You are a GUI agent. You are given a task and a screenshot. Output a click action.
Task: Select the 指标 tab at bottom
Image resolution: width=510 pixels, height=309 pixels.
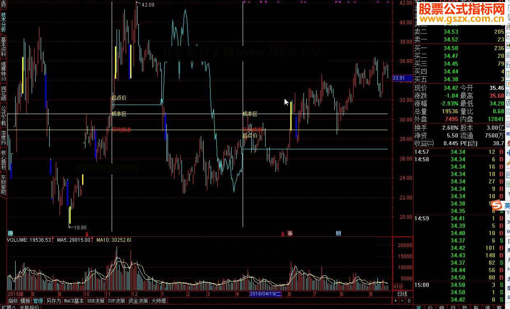coord(13,301)
